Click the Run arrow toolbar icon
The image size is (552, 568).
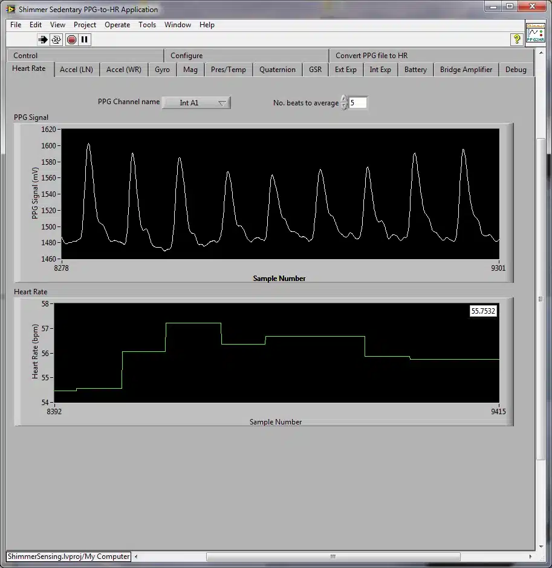[43, 39]
